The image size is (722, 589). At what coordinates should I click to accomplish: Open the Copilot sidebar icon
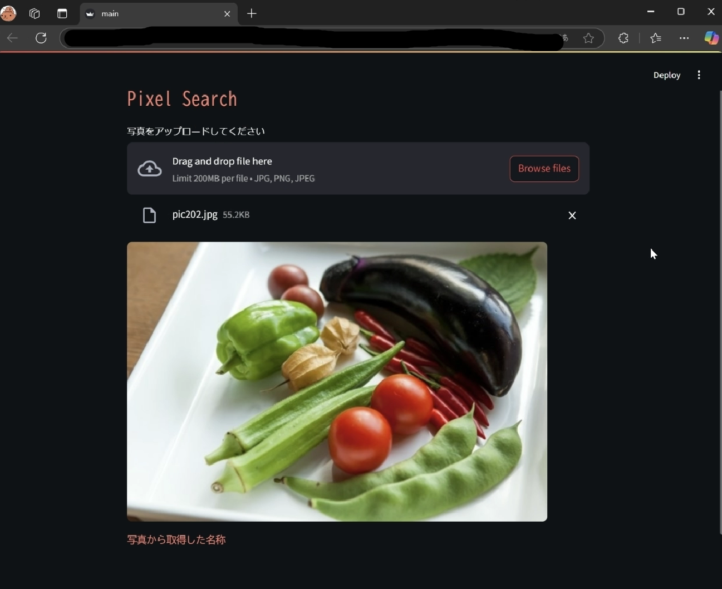711,38
